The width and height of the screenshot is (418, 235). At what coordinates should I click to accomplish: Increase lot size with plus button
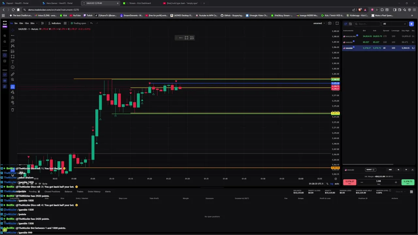396,182
